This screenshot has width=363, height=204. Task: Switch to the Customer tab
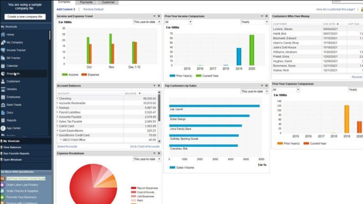(x=108, y=2)
